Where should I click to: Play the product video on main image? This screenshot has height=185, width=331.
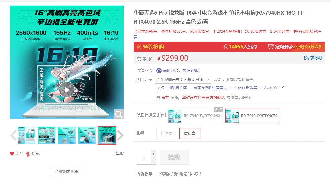(67, 90)
